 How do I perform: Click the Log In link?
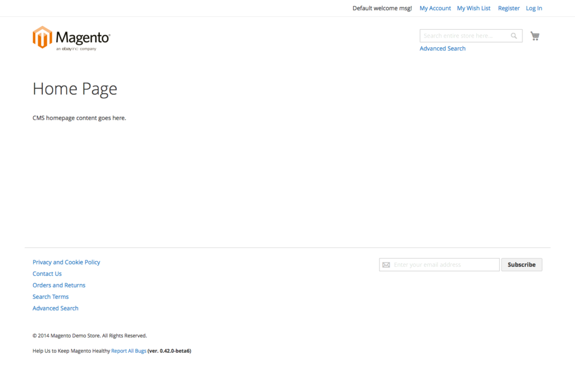point(534,8)
